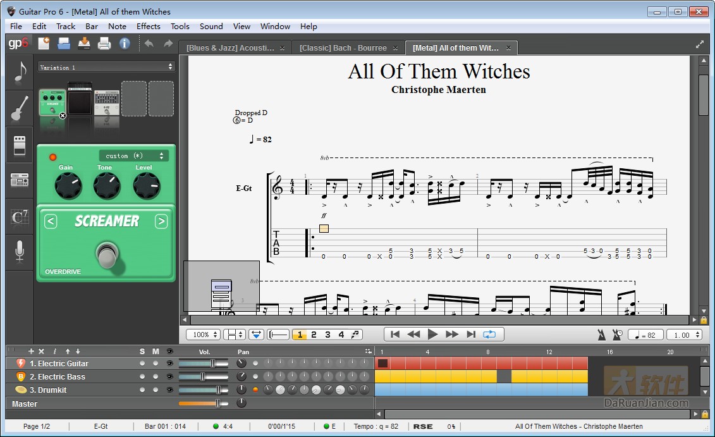
Task: Toggle the pedal red power LED
Action: pos(53,157)
